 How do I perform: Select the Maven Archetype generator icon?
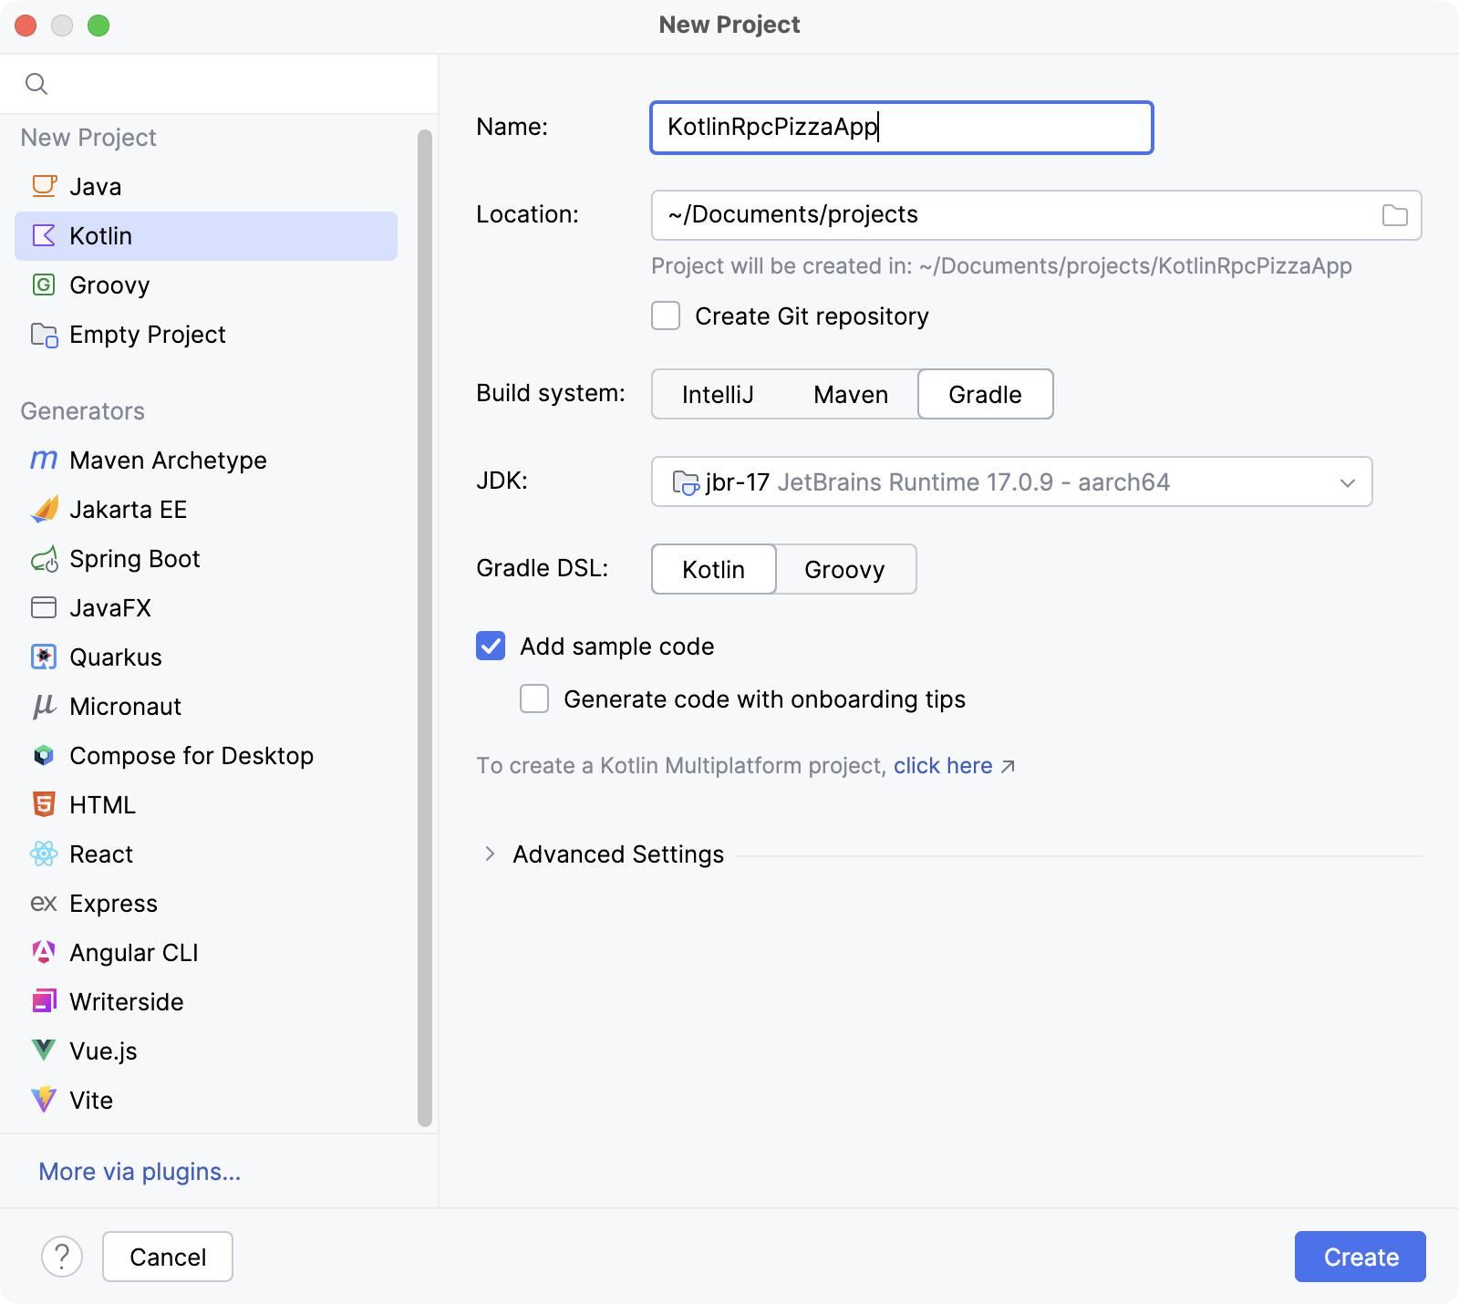click(43, 460)
